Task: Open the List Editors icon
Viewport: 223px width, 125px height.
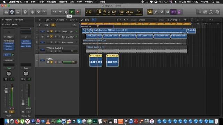Action: 199,12
